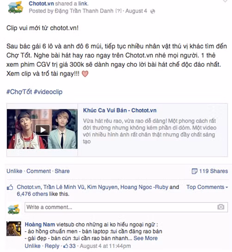Expand the comment with See More

[x=146, y=238]
